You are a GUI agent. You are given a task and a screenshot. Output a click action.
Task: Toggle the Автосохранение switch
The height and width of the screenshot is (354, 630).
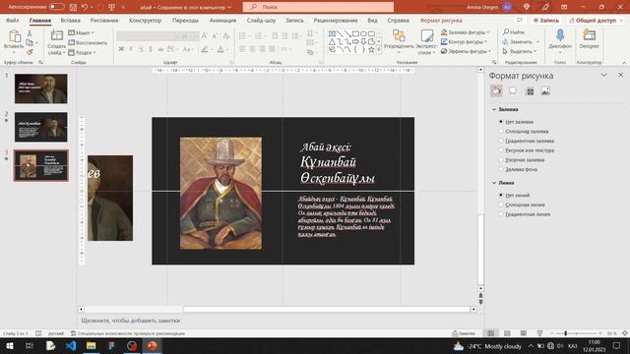[56, 7]
